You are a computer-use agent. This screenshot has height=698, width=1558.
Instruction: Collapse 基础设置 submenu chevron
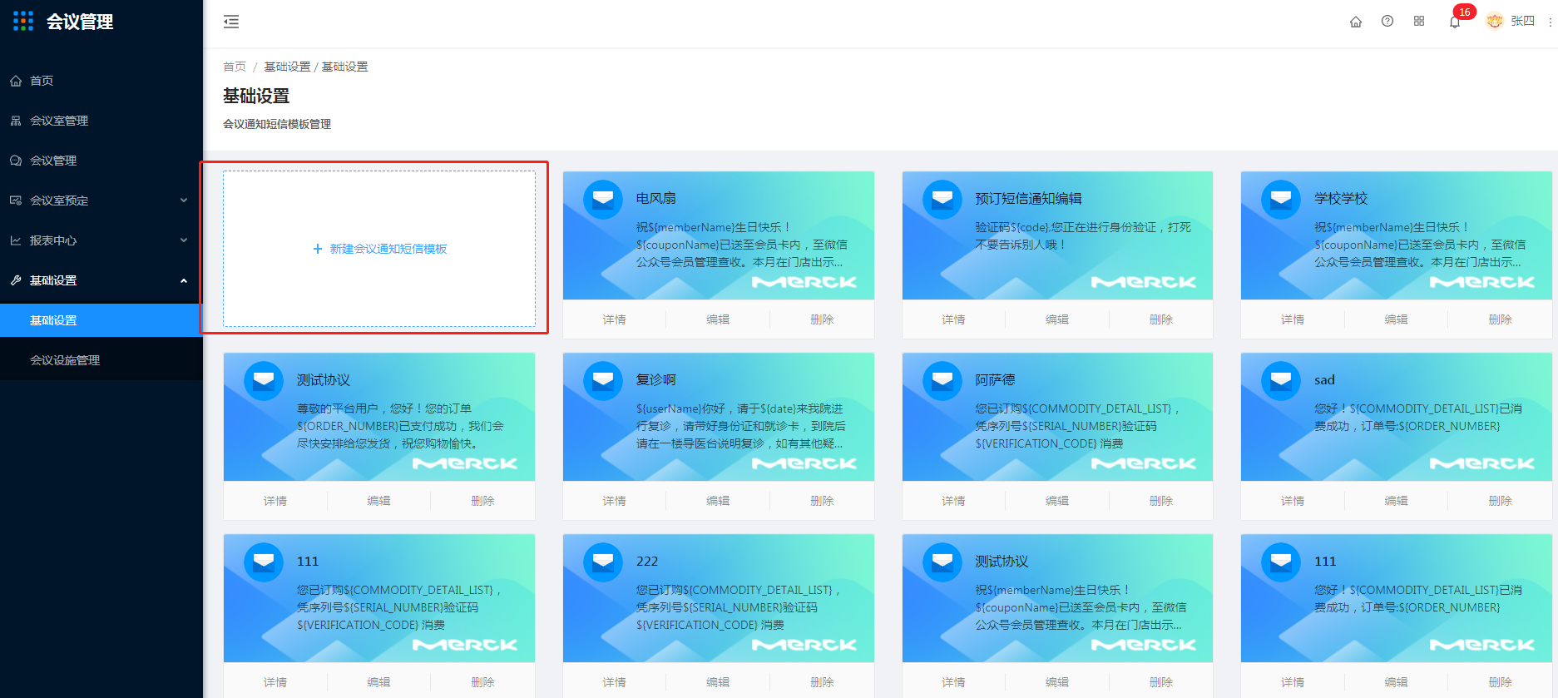click(184, 280)
